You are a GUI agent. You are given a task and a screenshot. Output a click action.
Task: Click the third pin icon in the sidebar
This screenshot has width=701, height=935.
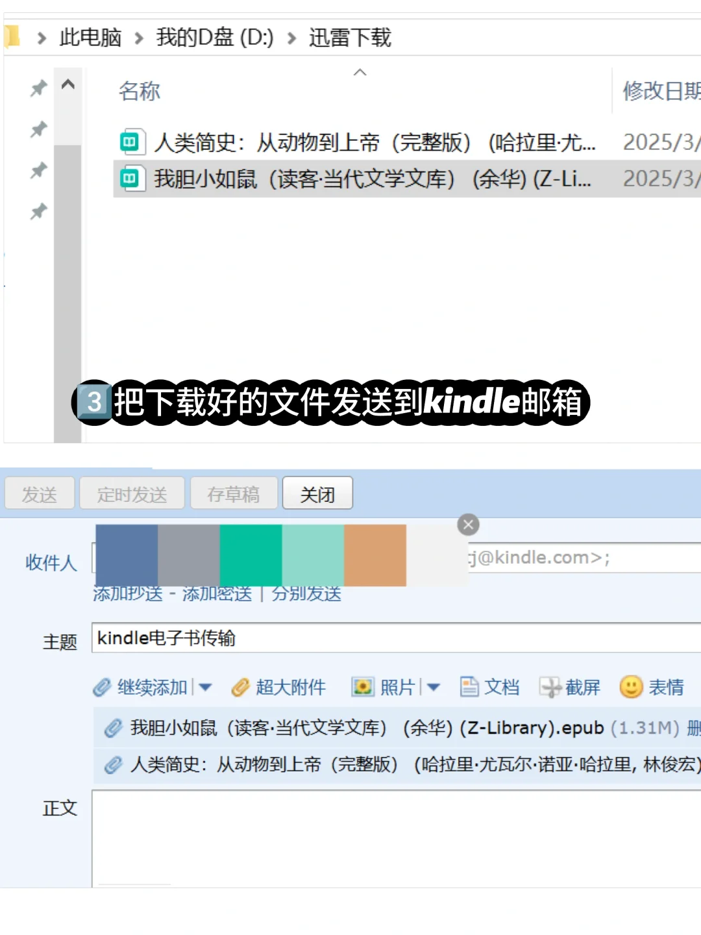[39, 170]
